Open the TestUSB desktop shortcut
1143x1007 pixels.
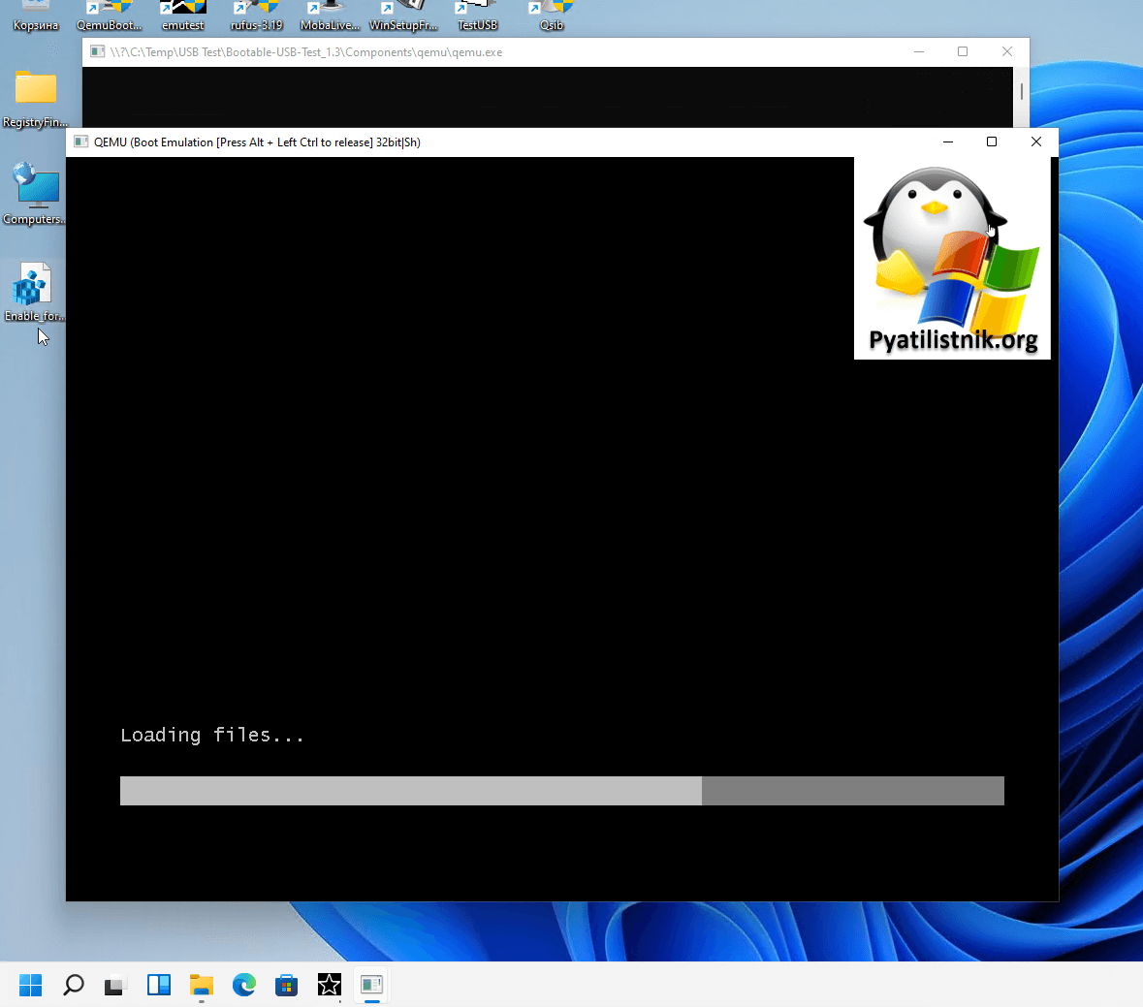pyautogui.click(x=477, y=16)
